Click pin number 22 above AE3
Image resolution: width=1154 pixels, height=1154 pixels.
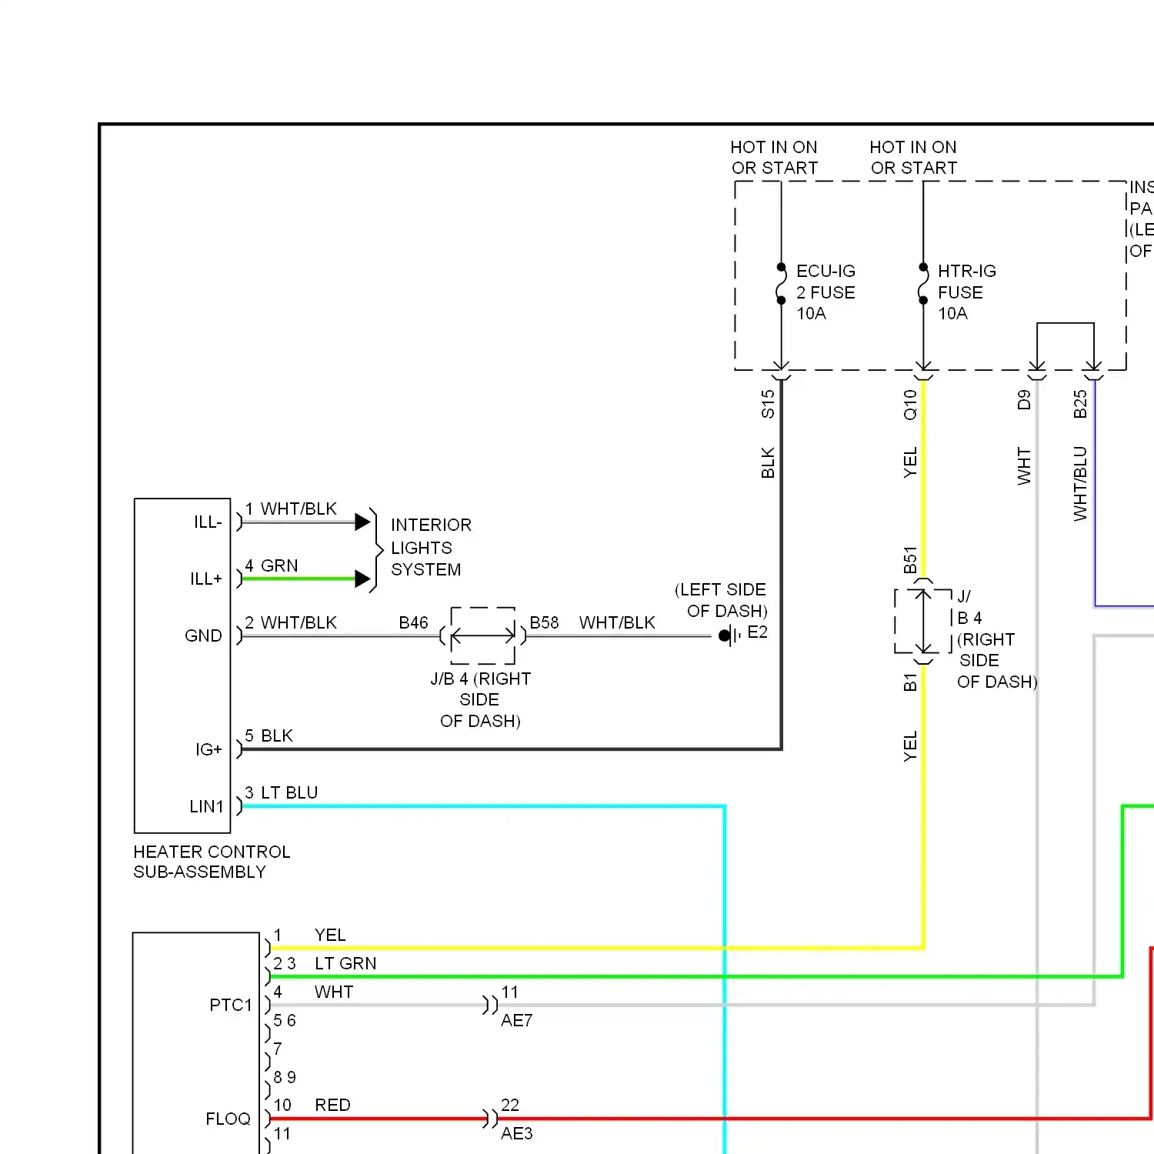click(510, 1105)
